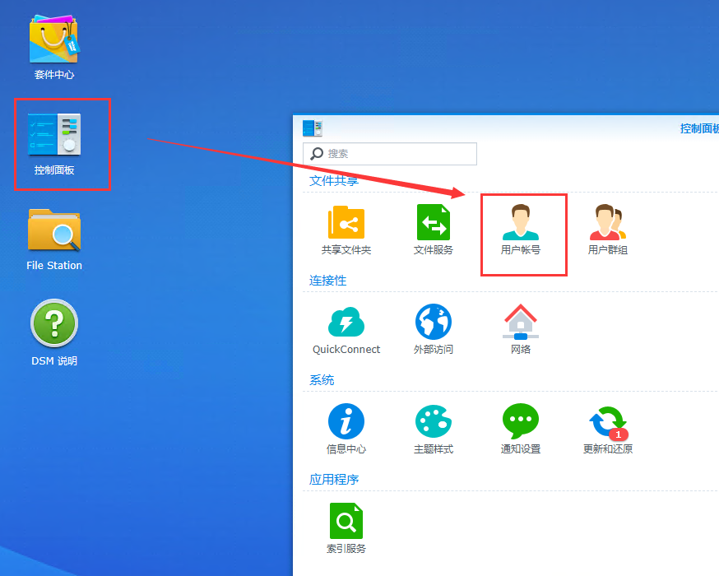719x576 pixels.
Task: Click the 应用程序 section heading
Action: coord(334,479)
